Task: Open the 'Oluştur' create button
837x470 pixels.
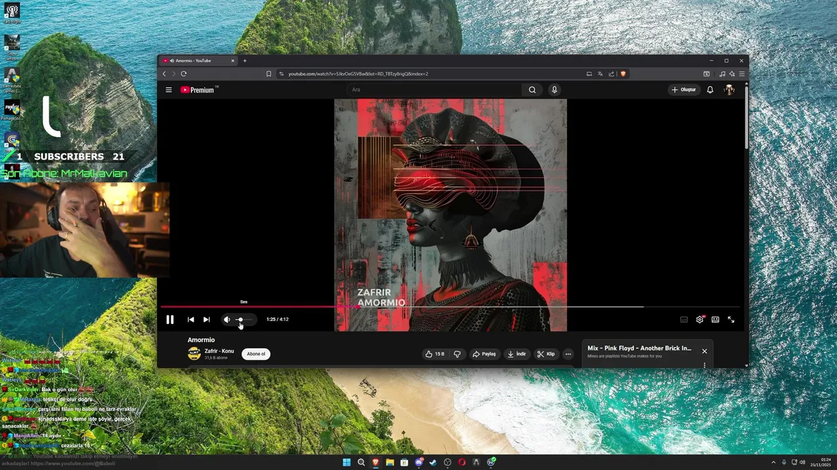Action: [x=684, y=90]
